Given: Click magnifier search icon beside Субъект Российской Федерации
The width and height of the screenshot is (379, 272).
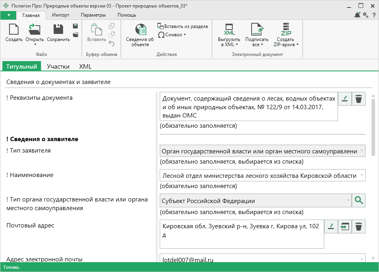Looking at the screenshot, I should click(358, 200).
